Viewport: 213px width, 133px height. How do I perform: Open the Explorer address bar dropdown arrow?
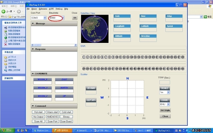[201, 17]
